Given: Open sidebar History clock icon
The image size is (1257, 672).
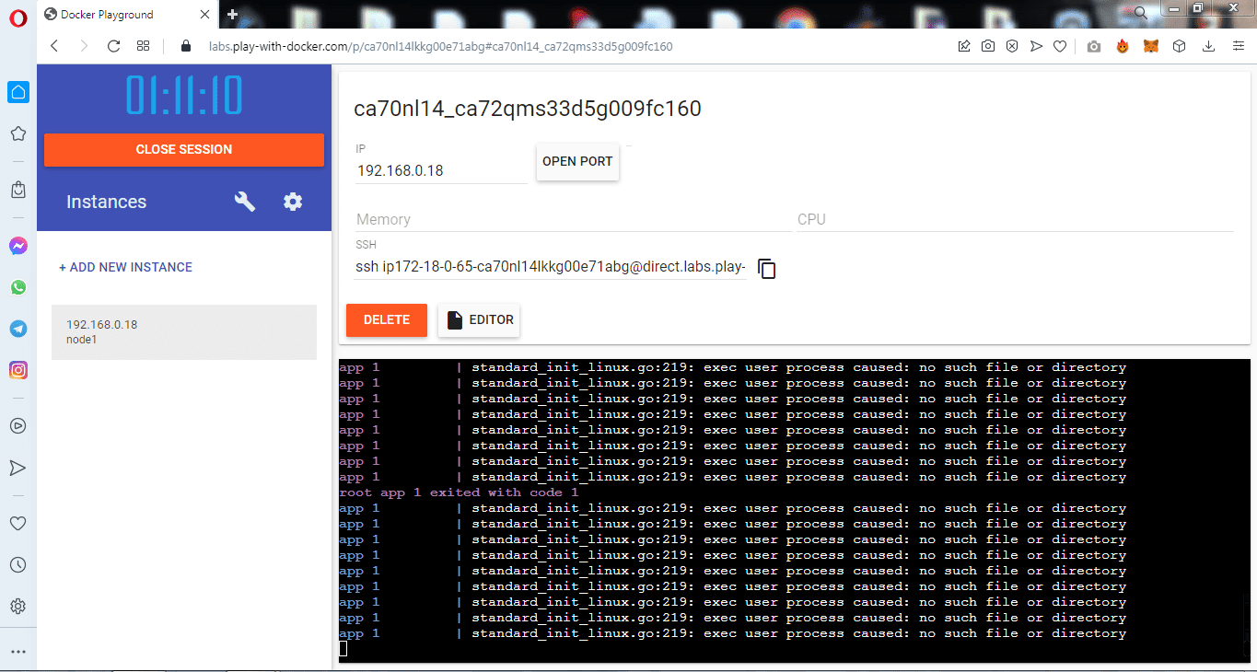Looking at the screenshot, I should 17,565.
